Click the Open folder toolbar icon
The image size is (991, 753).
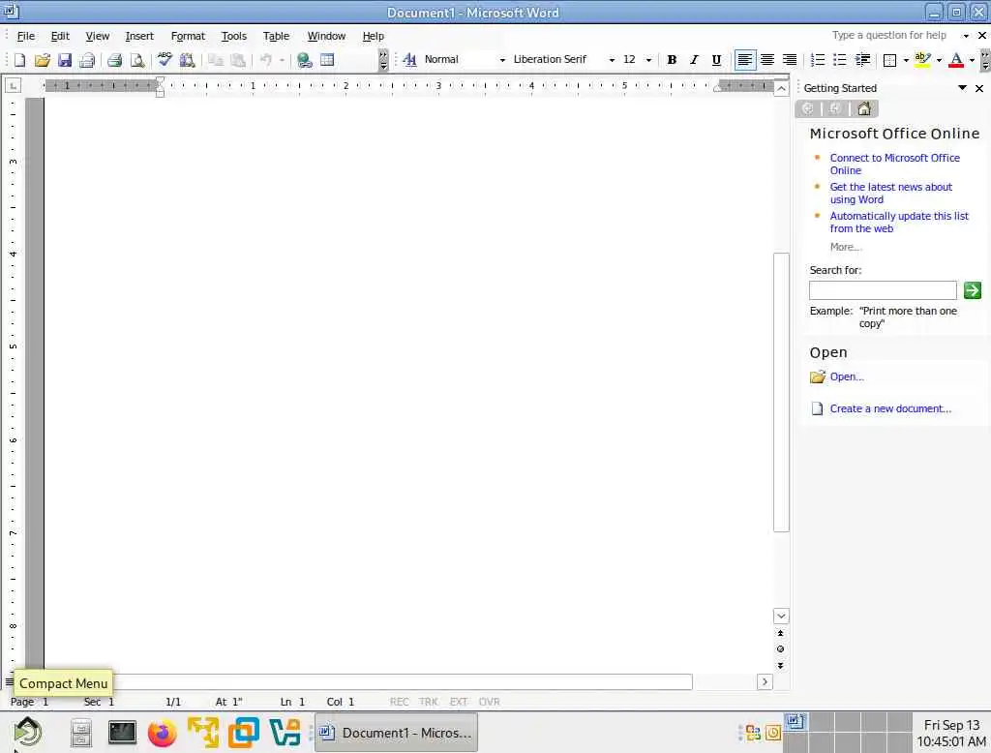tap(43, 60)
